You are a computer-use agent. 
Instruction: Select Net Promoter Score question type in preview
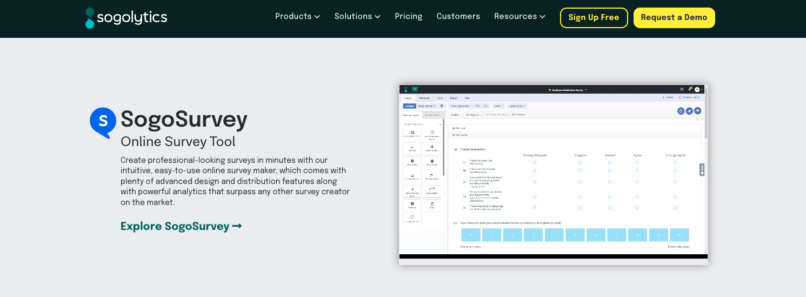point(432,135)
